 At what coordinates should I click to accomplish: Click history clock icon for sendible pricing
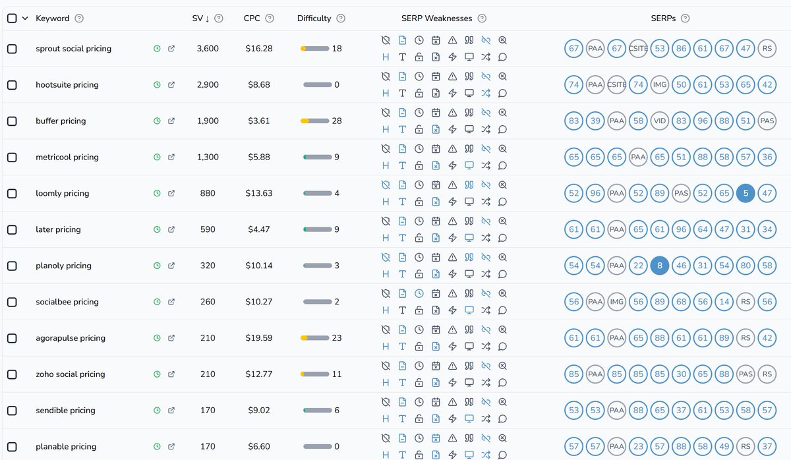tap(157, 411)
